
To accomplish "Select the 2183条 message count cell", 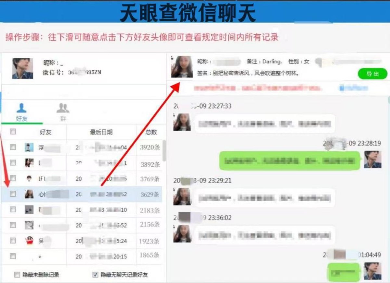I will [150, 210].
